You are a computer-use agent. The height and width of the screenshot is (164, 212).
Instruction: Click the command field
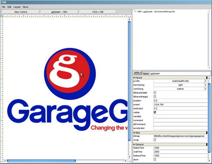pyautogui.click(x=180, y=120)
